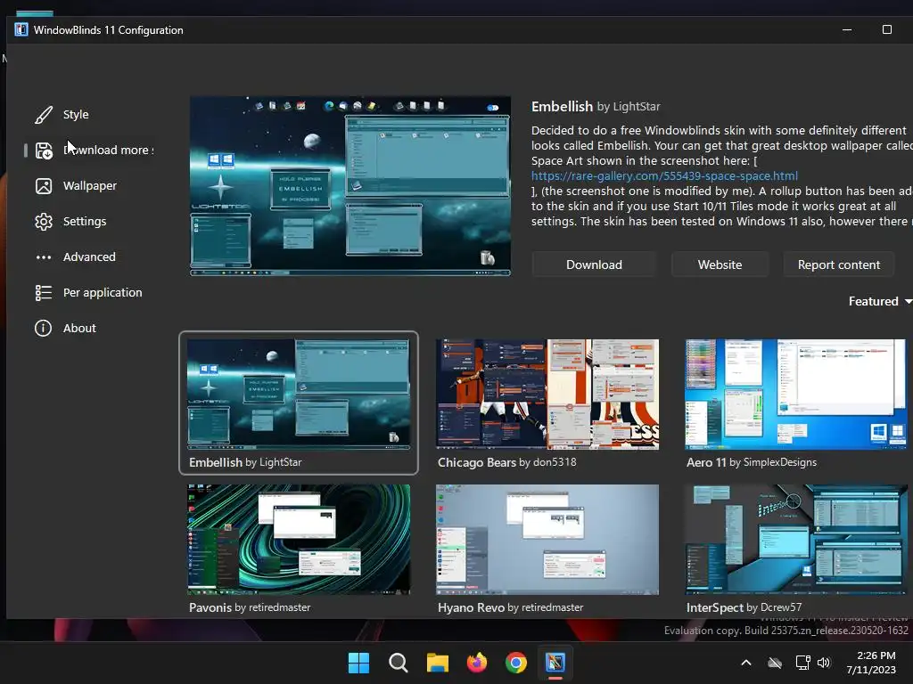
Task: Click the Settings gear icon
Action: click(x=43, y=221)
